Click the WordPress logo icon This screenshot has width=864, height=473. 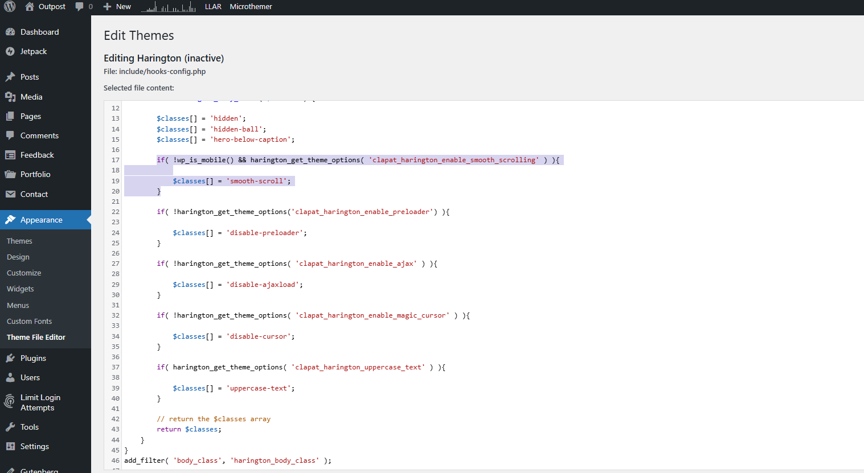tap(10, 7)
